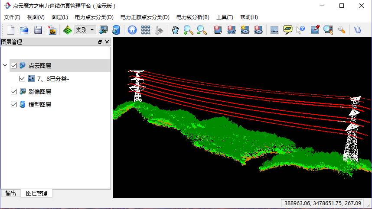
Task: Click the zoom out magnifier
Action: [202, 30]
